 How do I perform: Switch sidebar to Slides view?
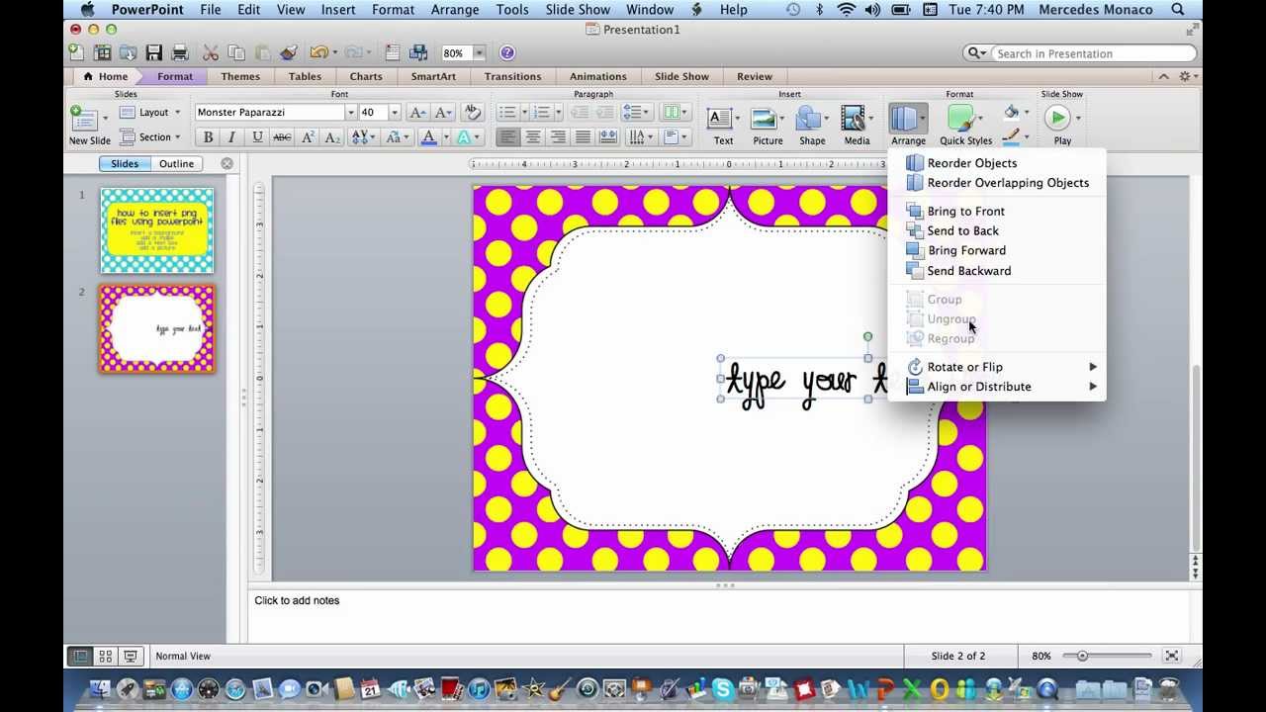click(x=125, y=164)
